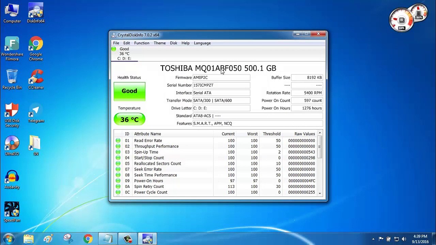Image resolution: width=436 pixels, height=245 pixels.
Task: Open network tray icon
Action: tap(396, 239)
